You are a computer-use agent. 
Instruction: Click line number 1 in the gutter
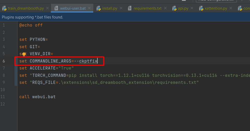[x=4, y=25]
